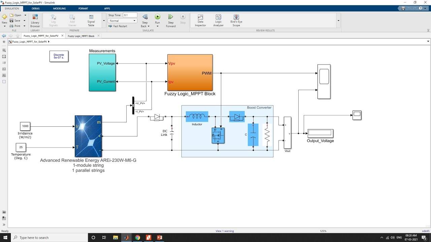Image resolution: width=431 pixels, height=242 pixels.
Task: Expand the Run button dropdown
Action: point(157,26)
